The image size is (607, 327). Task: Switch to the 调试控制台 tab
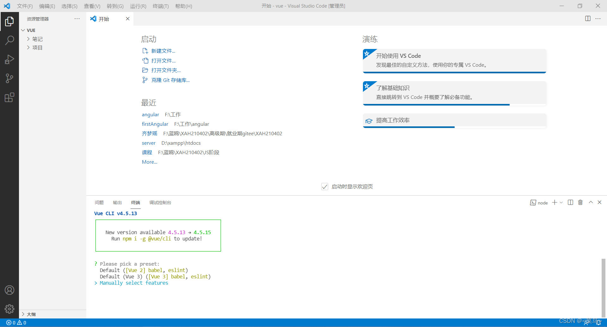click(x=160, y=203)
